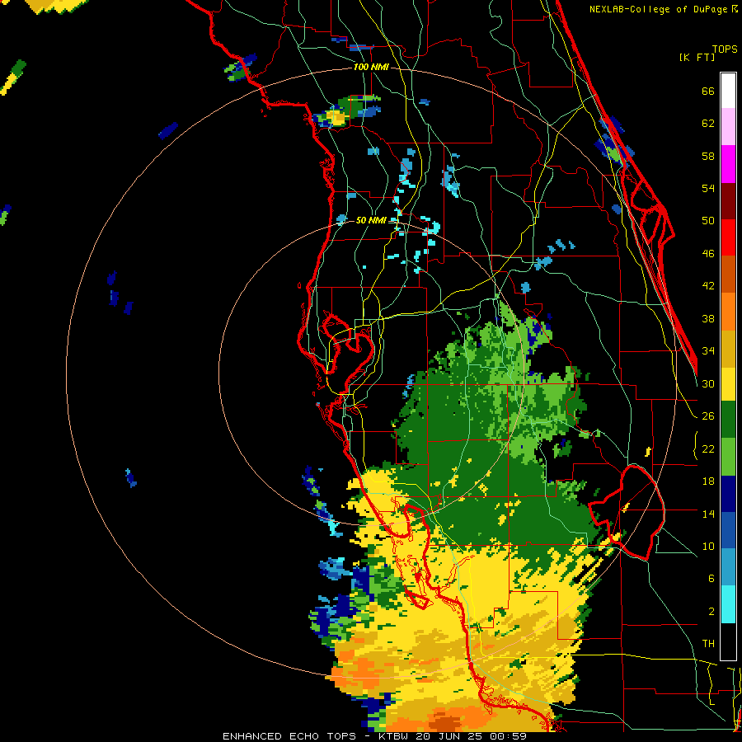Select the cyan legend color block
The width and height of the screenshot is (742, 742).
coord(728,604)
